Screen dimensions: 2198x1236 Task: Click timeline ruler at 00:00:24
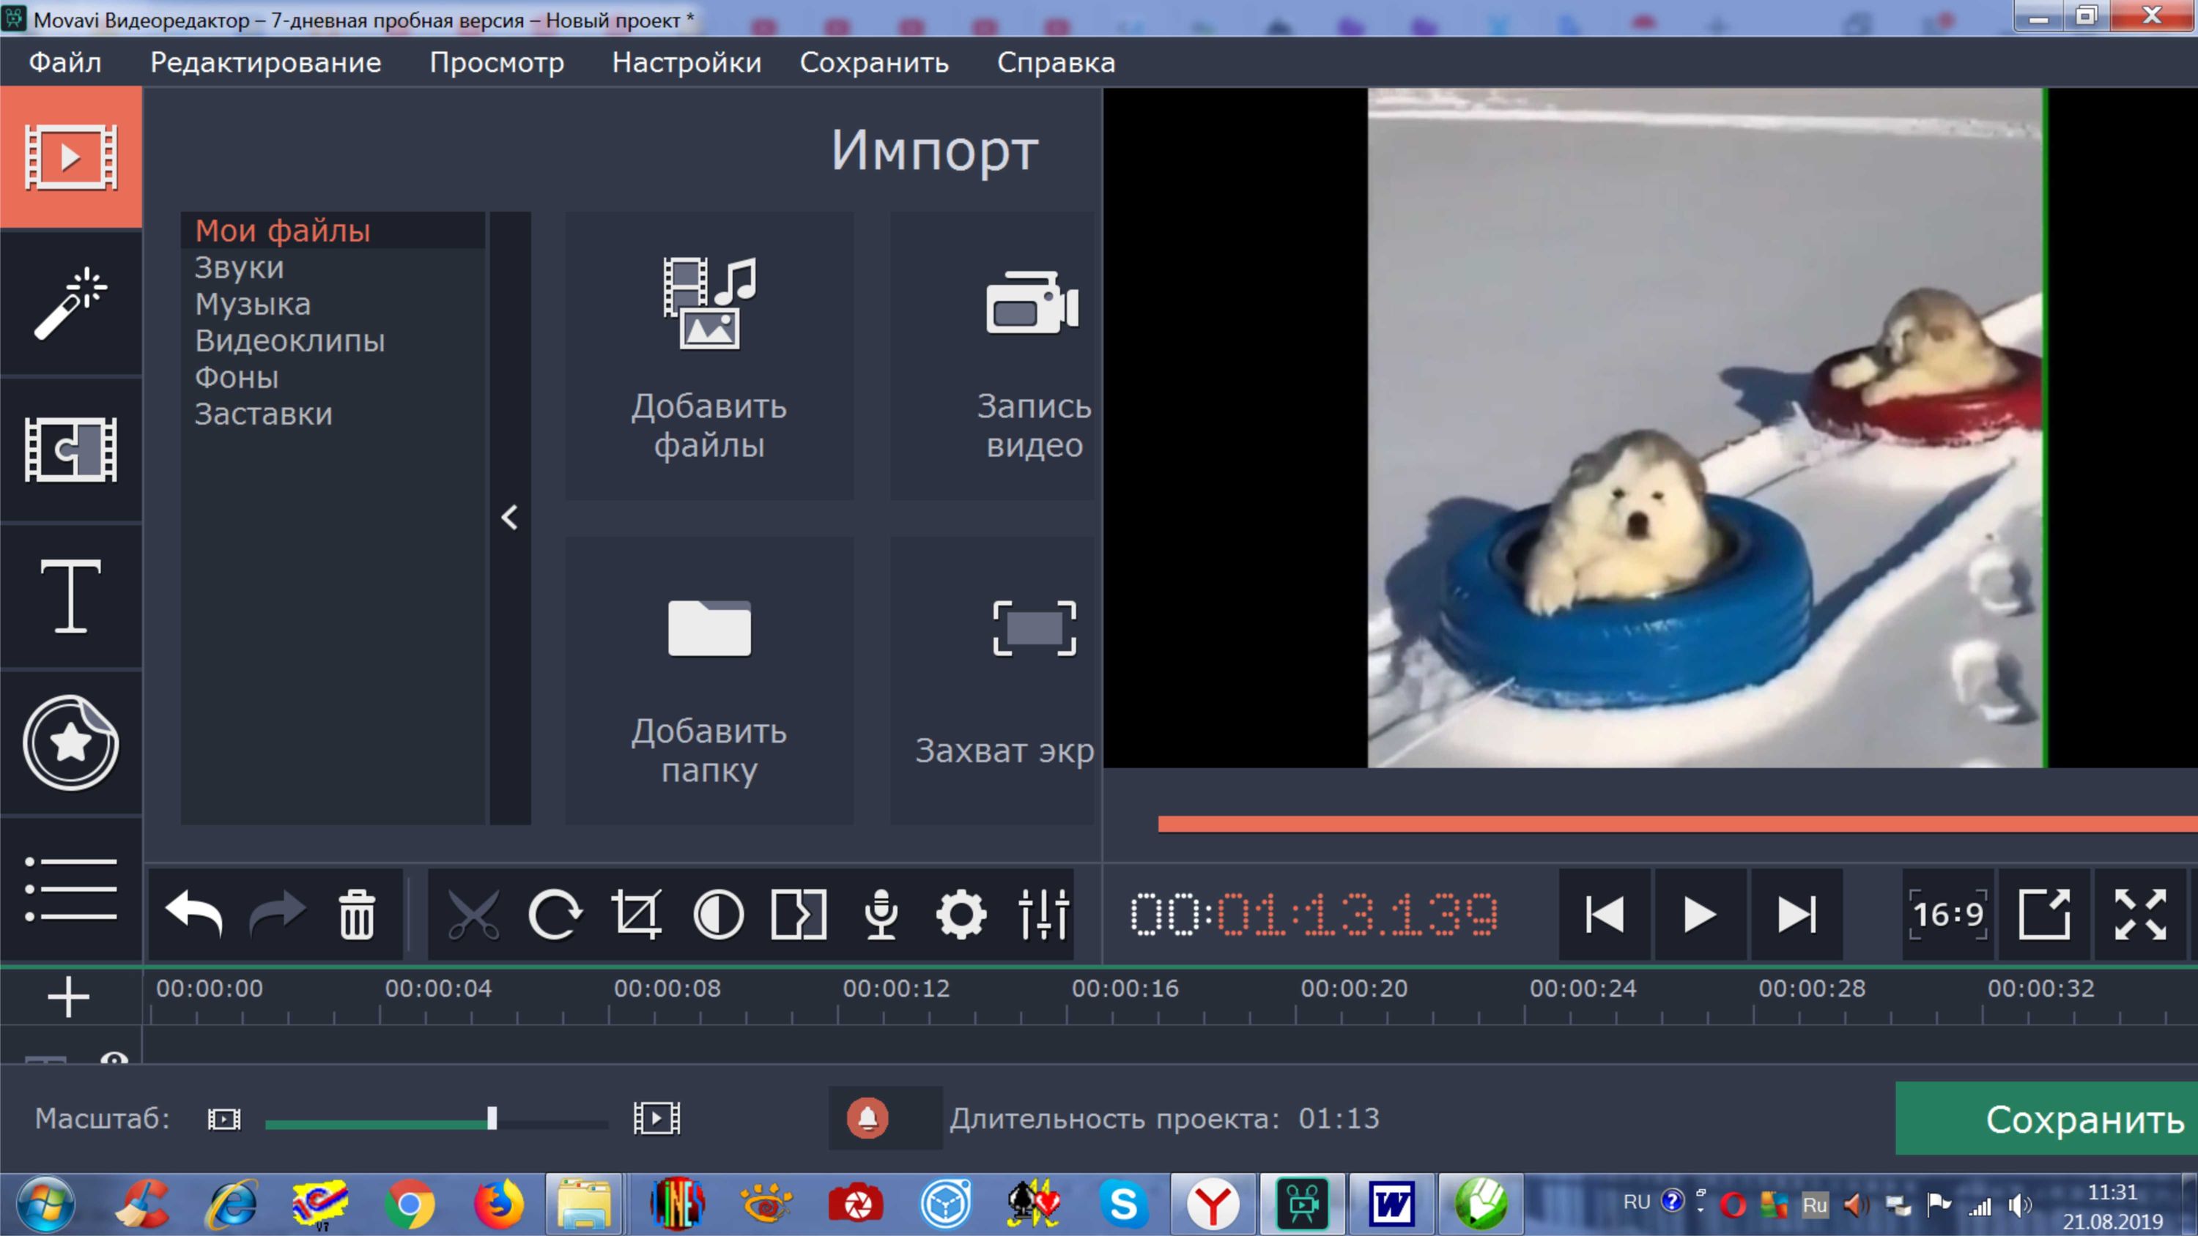(x=1583, y=989)
